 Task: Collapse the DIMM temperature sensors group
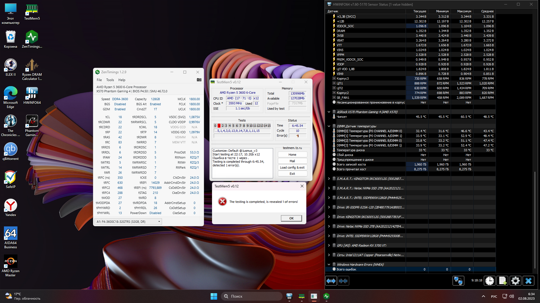pos(329,126)
